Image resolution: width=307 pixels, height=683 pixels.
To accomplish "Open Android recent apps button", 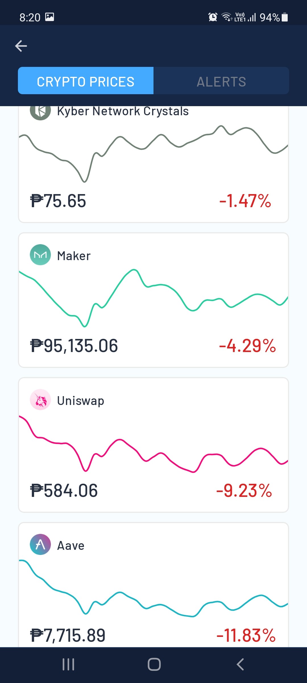I will tap(69, 665).
